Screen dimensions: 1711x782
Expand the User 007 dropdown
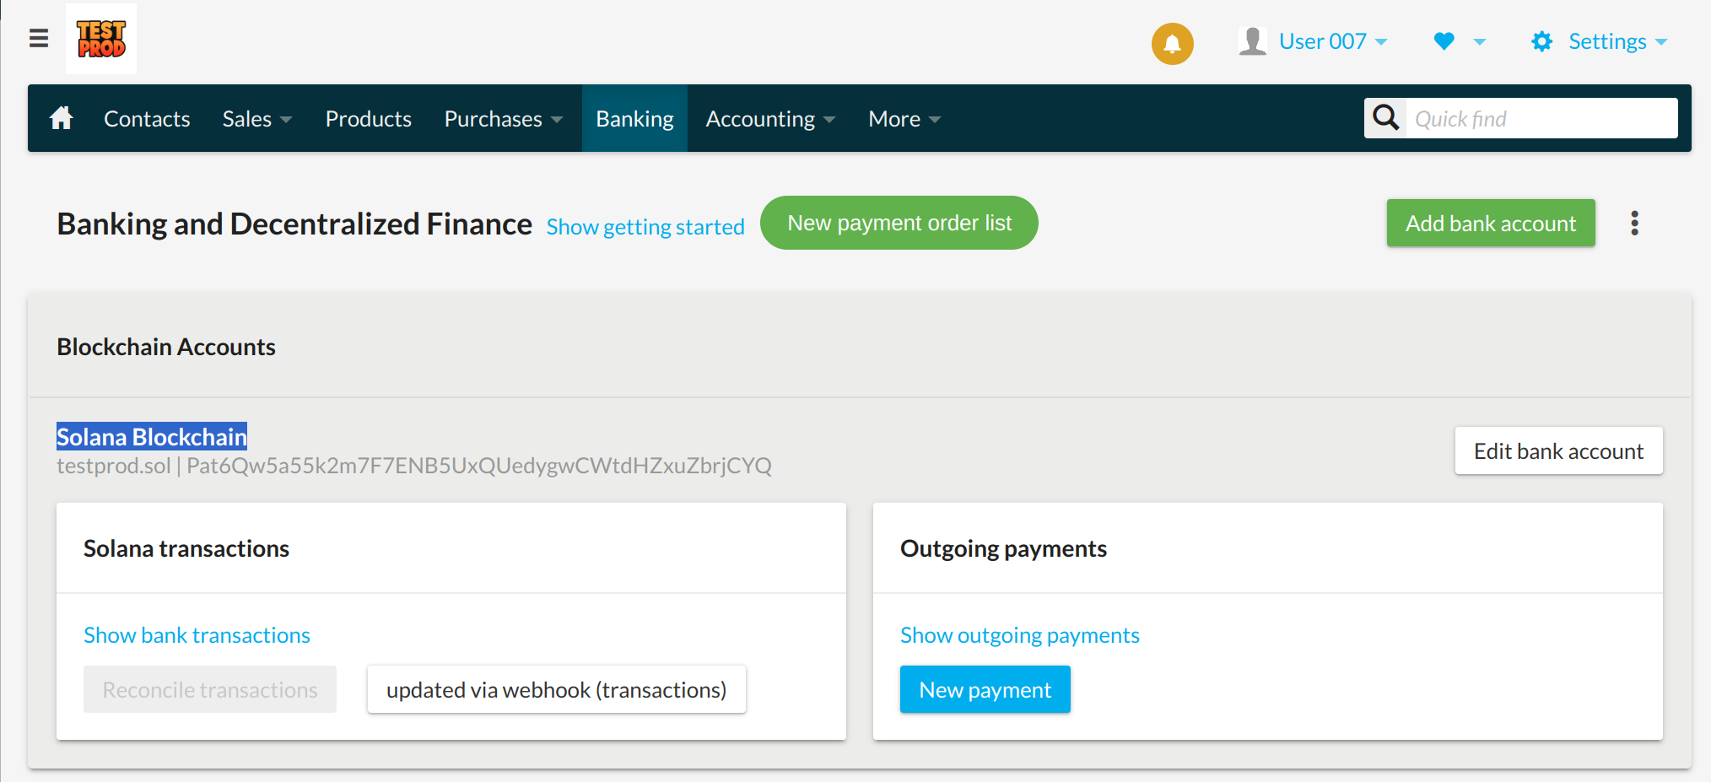1333,41
